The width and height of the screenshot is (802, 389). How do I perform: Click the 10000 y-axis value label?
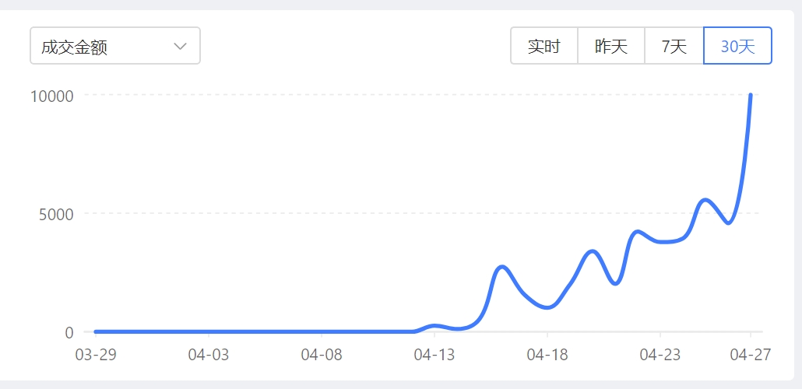pyautogui.click(x=51, y=96)
